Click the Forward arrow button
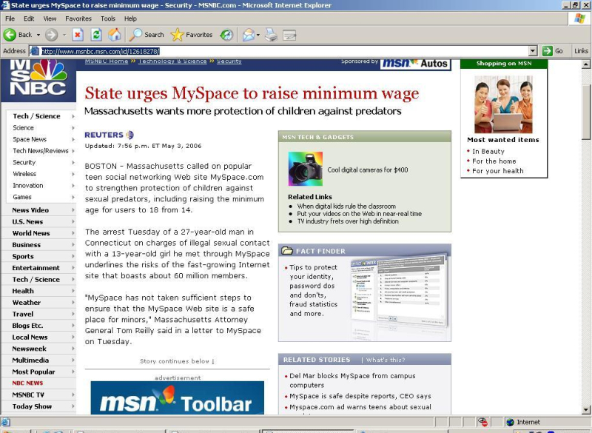This screenshot has height=433, width=592. pyautogui.click(x=51, y=35)
